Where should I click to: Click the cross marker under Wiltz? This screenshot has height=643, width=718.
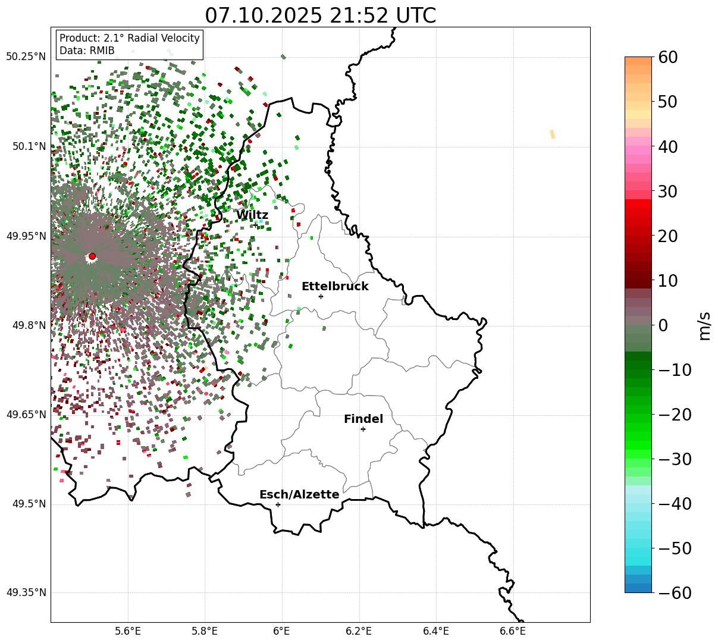(256, 225)
